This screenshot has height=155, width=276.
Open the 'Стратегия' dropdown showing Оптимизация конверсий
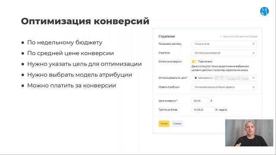[x=224, y=53]
